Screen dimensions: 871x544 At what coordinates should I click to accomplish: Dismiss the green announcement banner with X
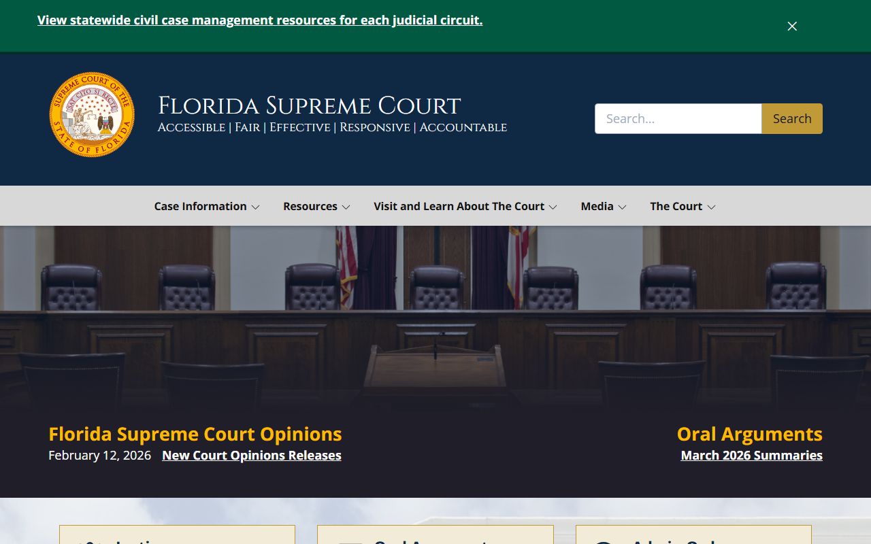[792, 26]
